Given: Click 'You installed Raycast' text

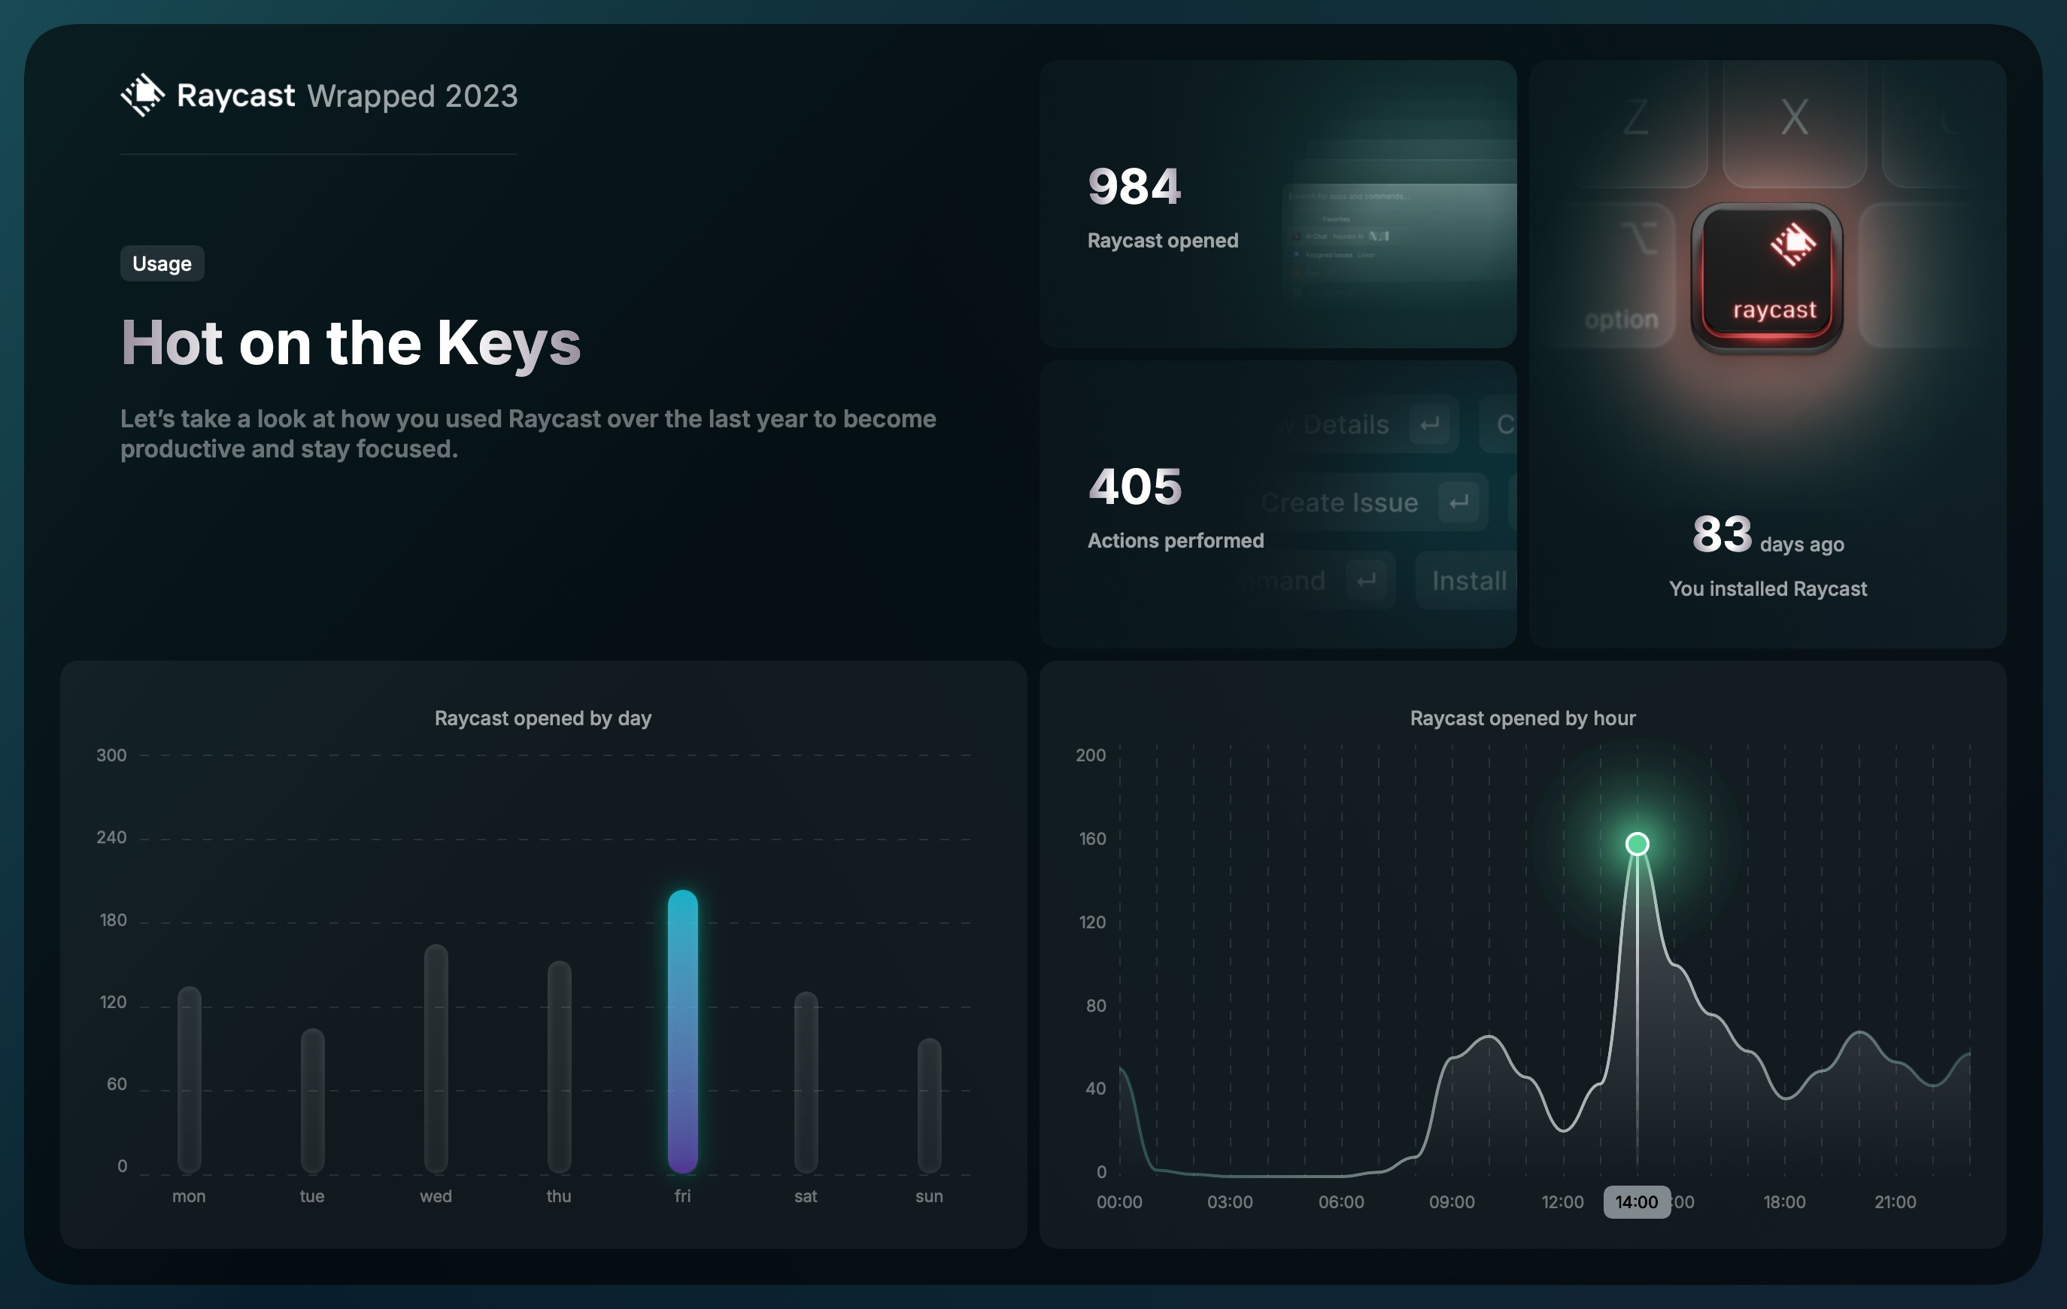Looking at the screenshot, I should pyautogui.click(x=1768, y=588).
